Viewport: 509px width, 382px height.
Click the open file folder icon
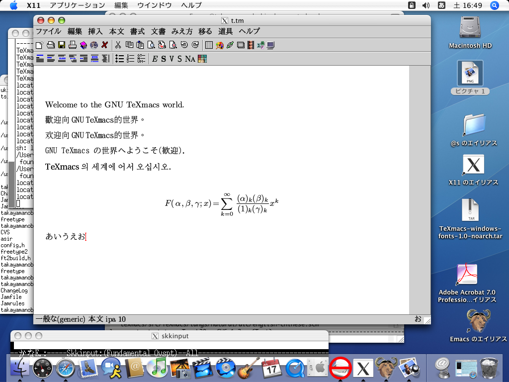click(51, 45)
